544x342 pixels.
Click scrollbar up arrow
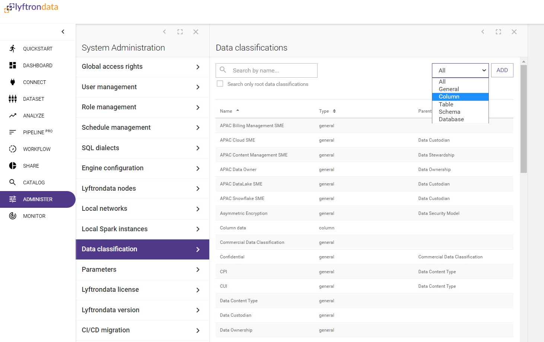point(524,62)
